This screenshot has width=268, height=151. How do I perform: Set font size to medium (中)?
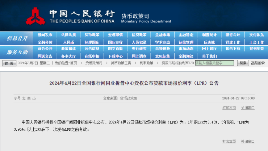pyautogui.click(x=29, y=98)
